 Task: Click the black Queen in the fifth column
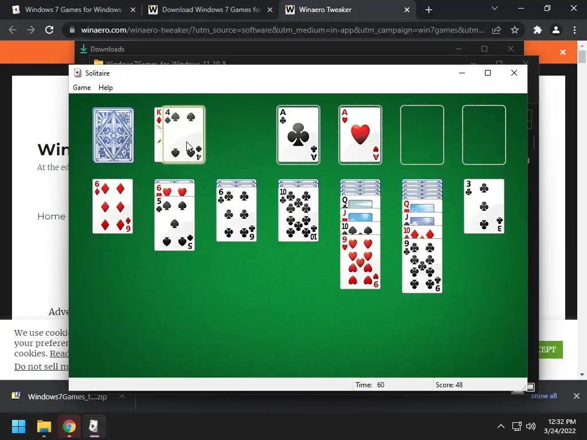click(360, 202)
